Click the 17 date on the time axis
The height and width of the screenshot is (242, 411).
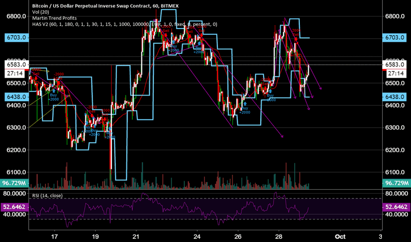tap(54, 237)
